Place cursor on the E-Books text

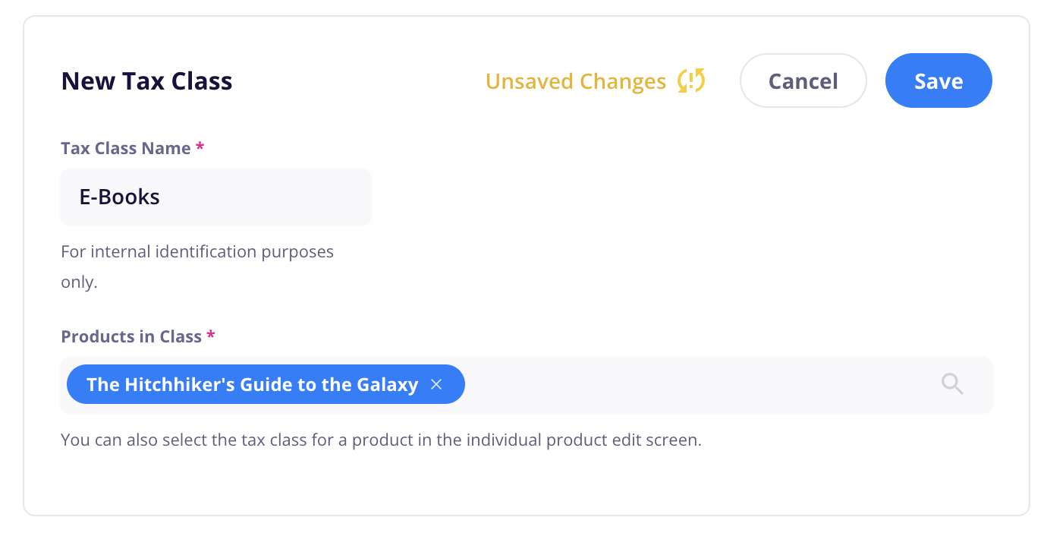(x=120, y=197)
